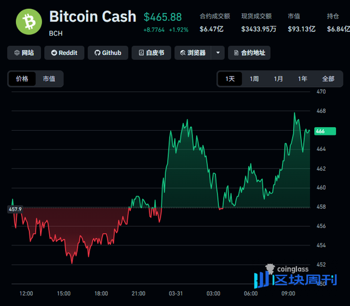Open the Github link button

(x=108, y=53)
